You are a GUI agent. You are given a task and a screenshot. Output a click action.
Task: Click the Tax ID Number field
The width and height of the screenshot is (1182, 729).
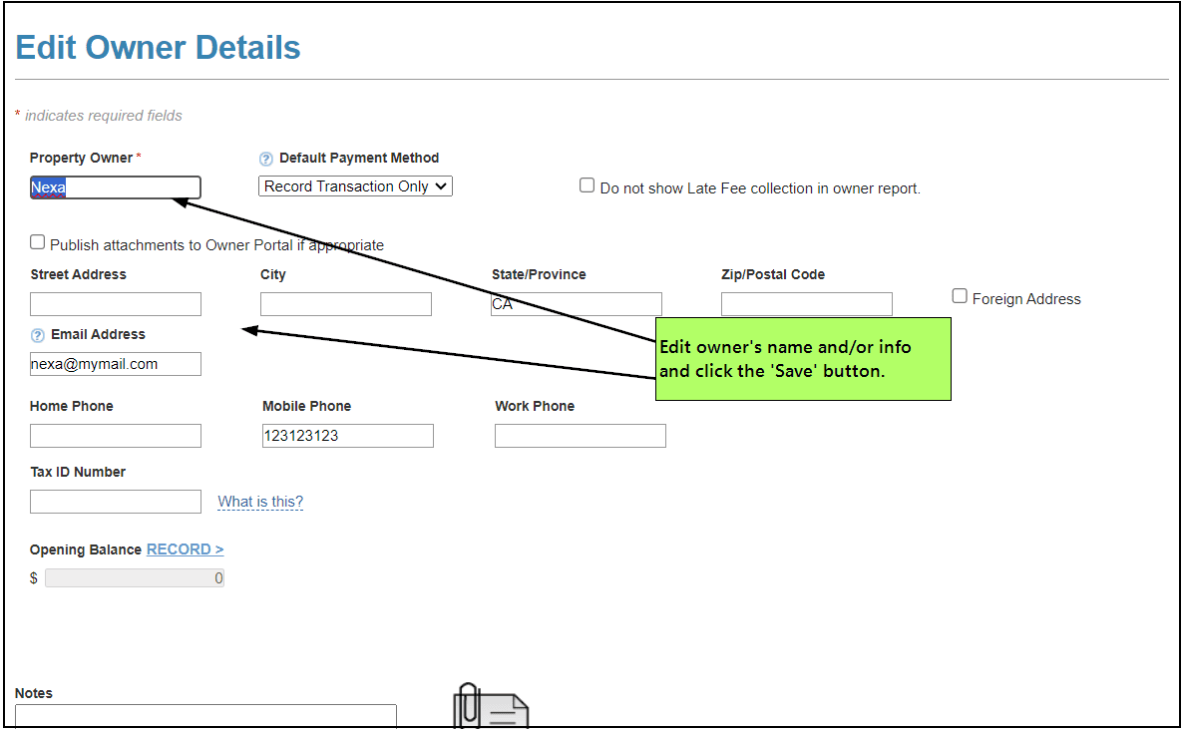116,502
